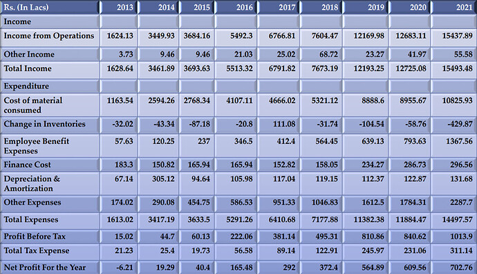Click the Net Profit For the Year label
477x274 pixels.
coord(45,267)
